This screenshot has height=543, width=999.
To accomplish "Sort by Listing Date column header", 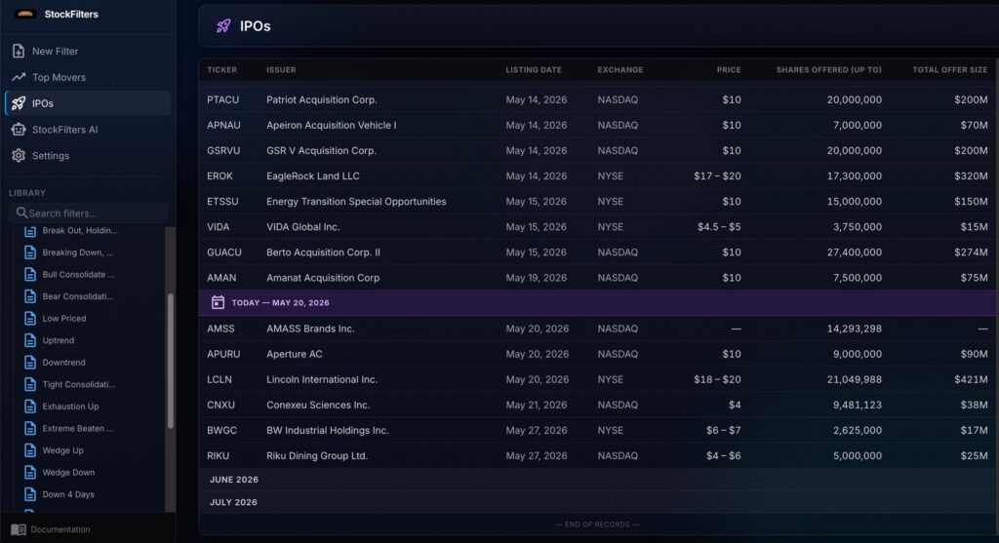I will 534,70.
